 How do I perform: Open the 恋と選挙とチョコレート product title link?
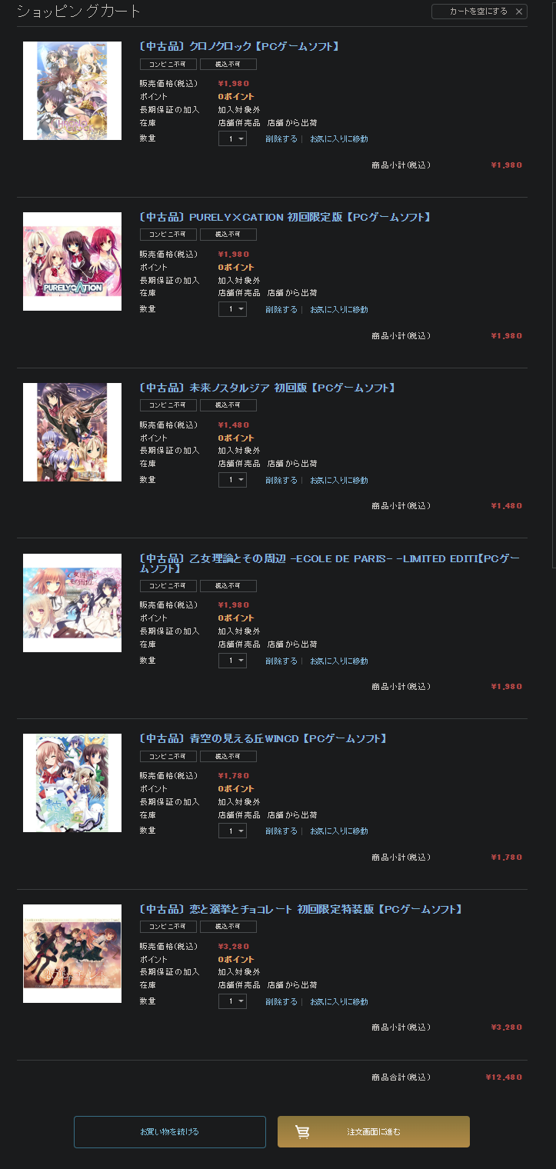click(301, 909)
